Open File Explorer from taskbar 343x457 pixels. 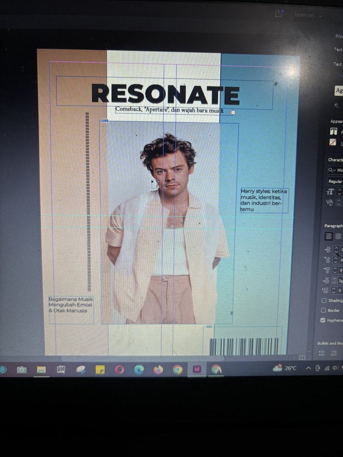[x=41, y=369]
